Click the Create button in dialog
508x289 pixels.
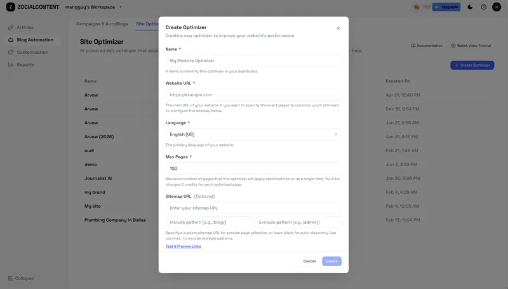tap(331, 261)
